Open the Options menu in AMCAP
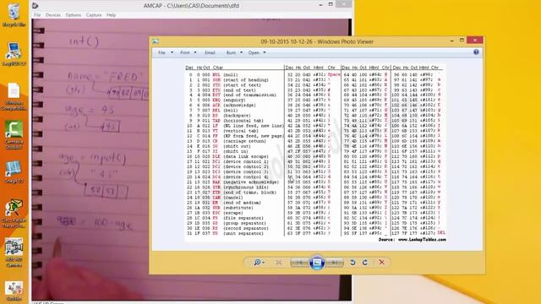This screenshot has height=304, width=541. (x=74, y=15)
